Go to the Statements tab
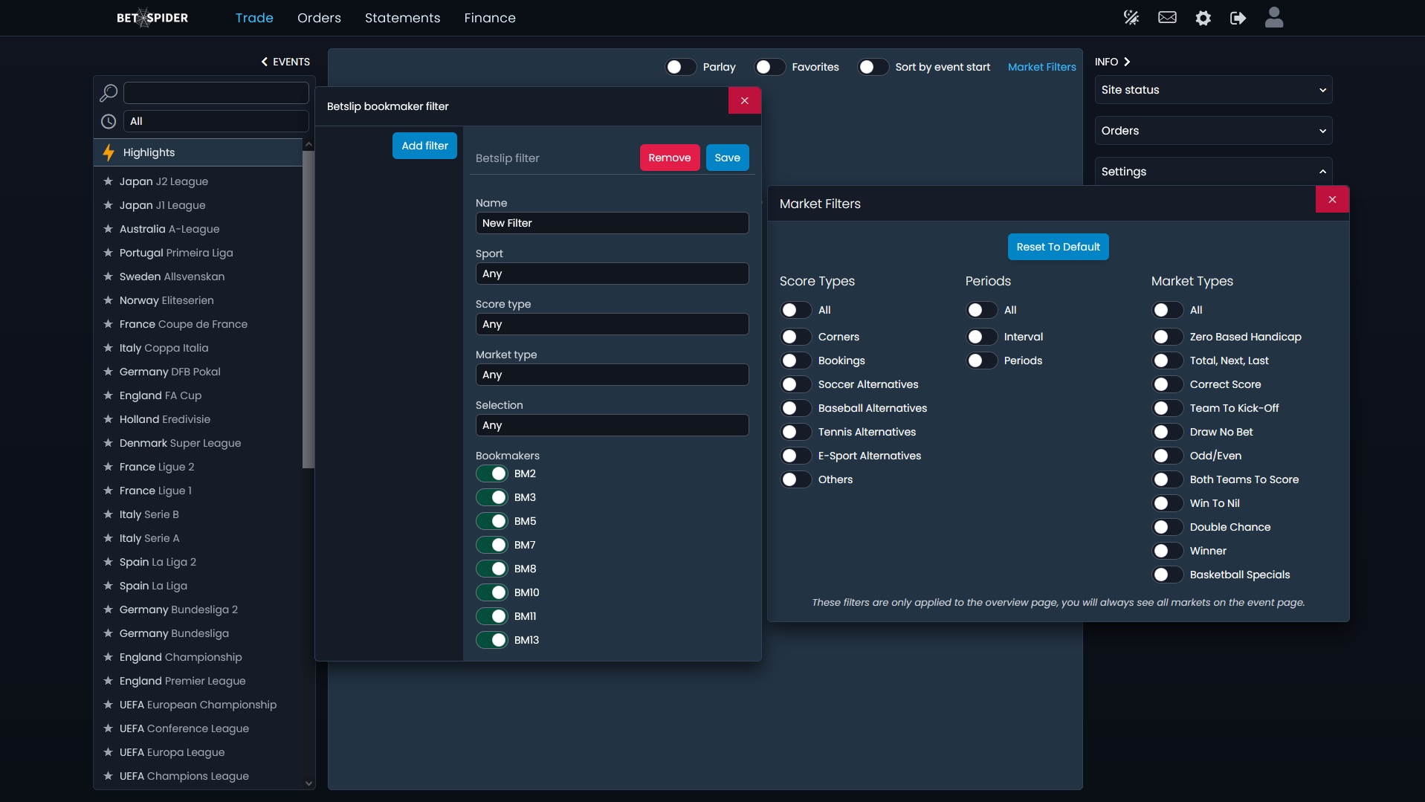This screenshot has height=802, width=1425. pyautogui.click(x=402, y=18)
